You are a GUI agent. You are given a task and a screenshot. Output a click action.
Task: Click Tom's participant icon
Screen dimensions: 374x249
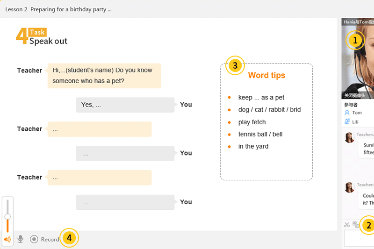[x=347, y=113]
